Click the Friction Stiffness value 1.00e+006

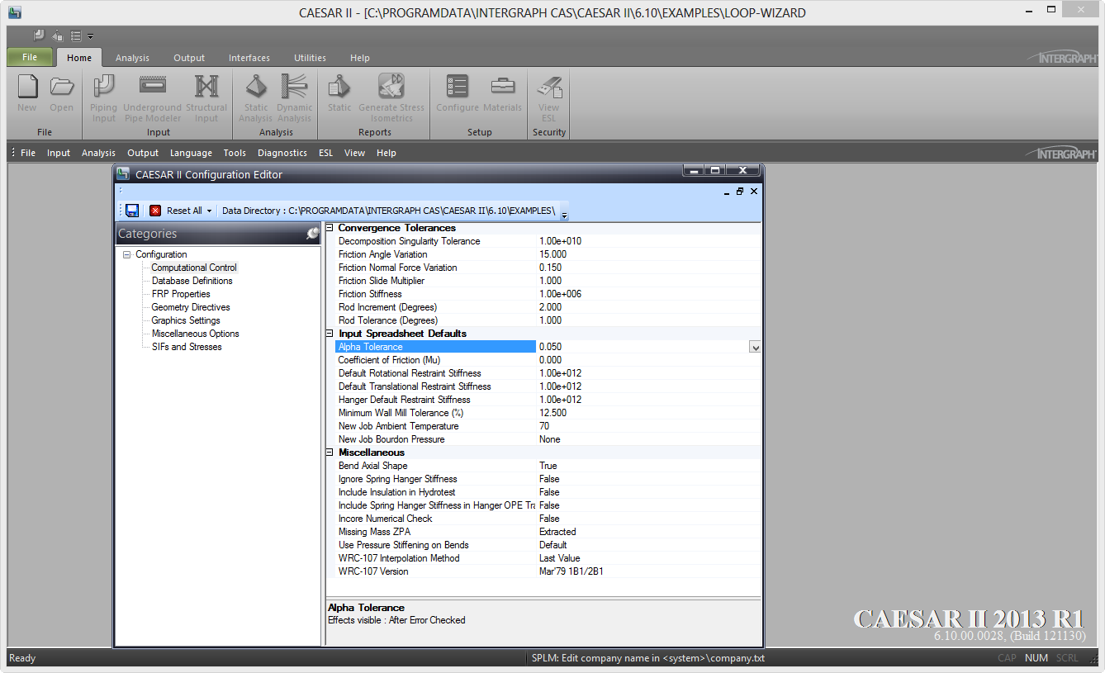560,294
